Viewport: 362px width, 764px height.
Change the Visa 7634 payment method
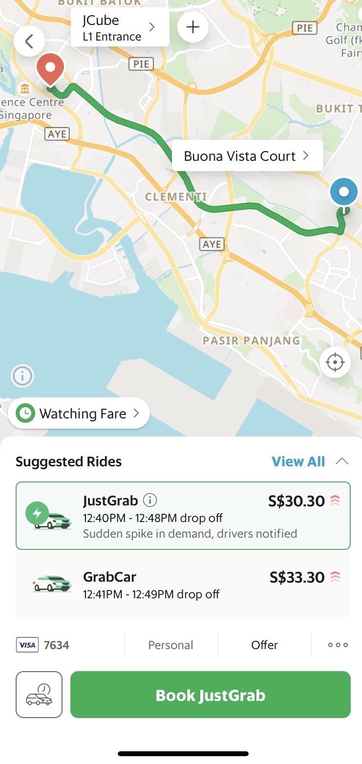(x=43, y=645)
